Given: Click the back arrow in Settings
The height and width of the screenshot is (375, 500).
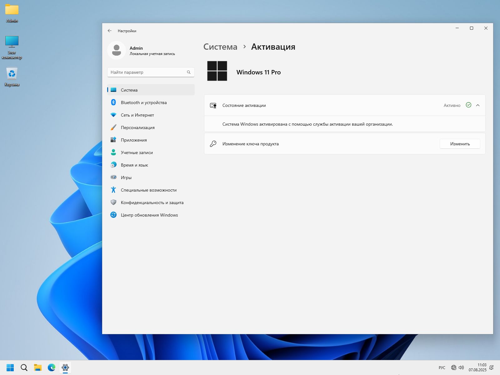Looking at the screenshot, I should point(109,31).
